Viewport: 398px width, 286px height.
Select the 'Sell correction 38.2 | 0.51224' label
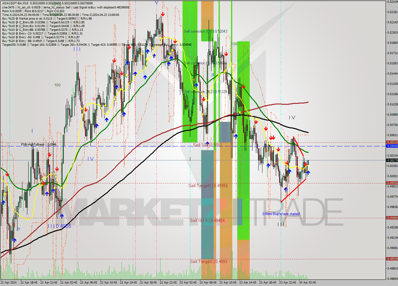tap(206, 92)
